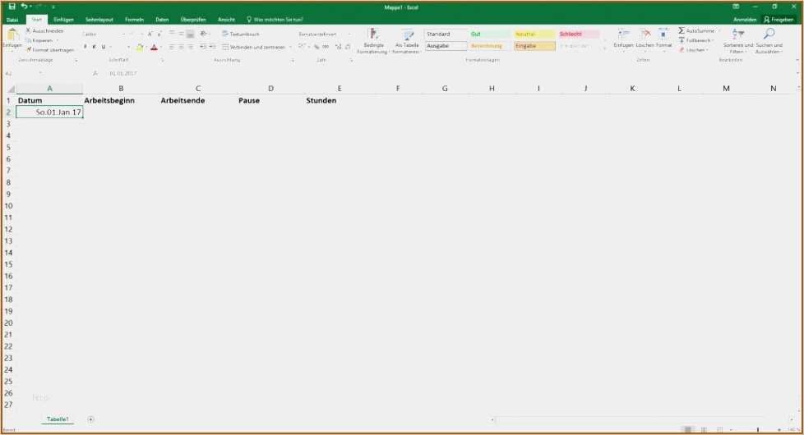Switch to the Überprüfen tab

tap(193, 20)
